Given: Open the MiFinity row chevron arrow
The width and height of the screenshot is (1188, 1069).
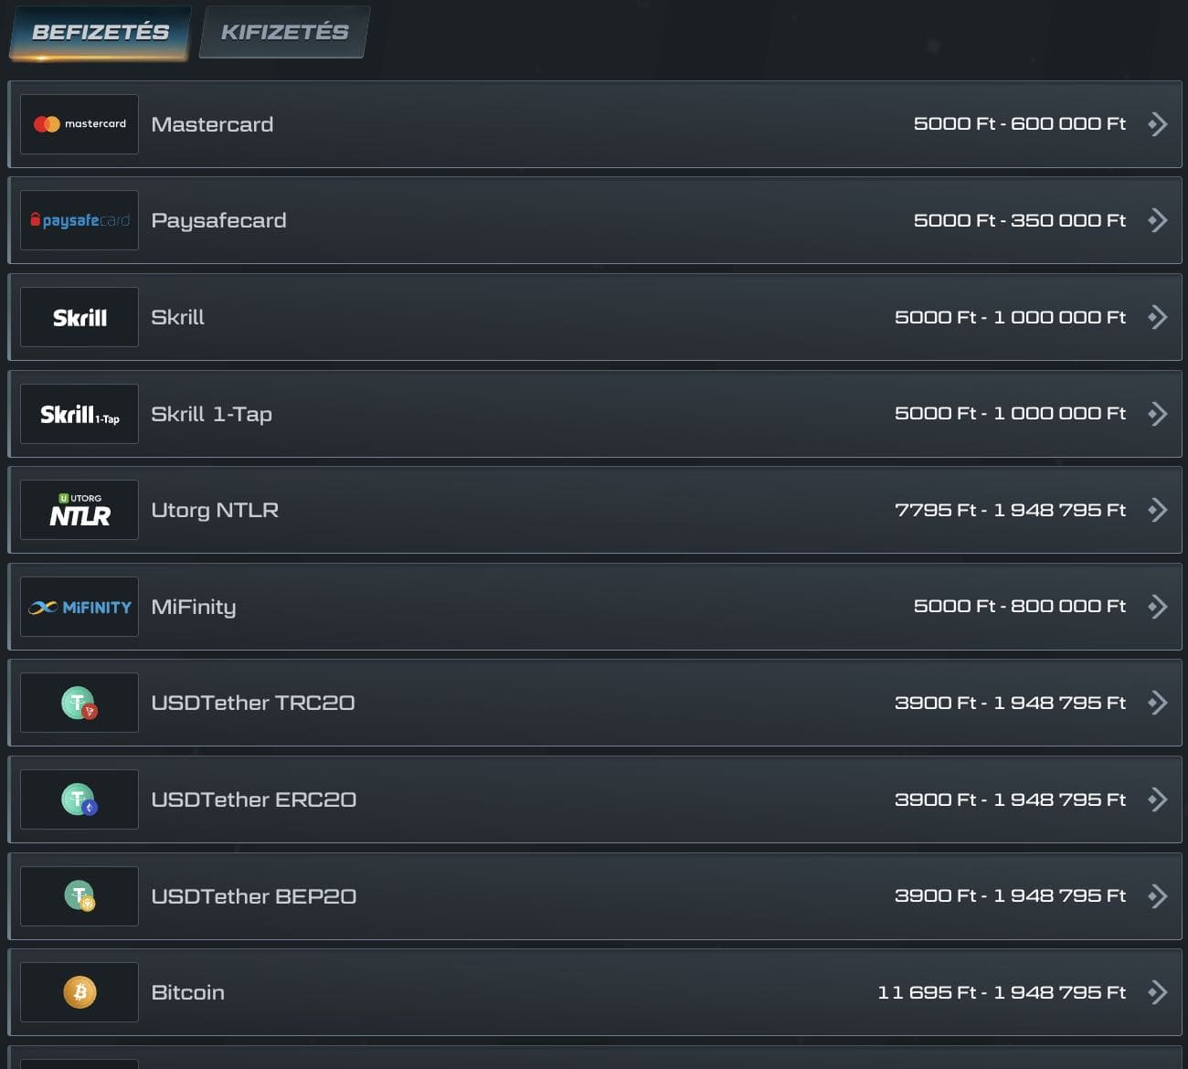Looking at the screenshot, I should click(1158, 607).
